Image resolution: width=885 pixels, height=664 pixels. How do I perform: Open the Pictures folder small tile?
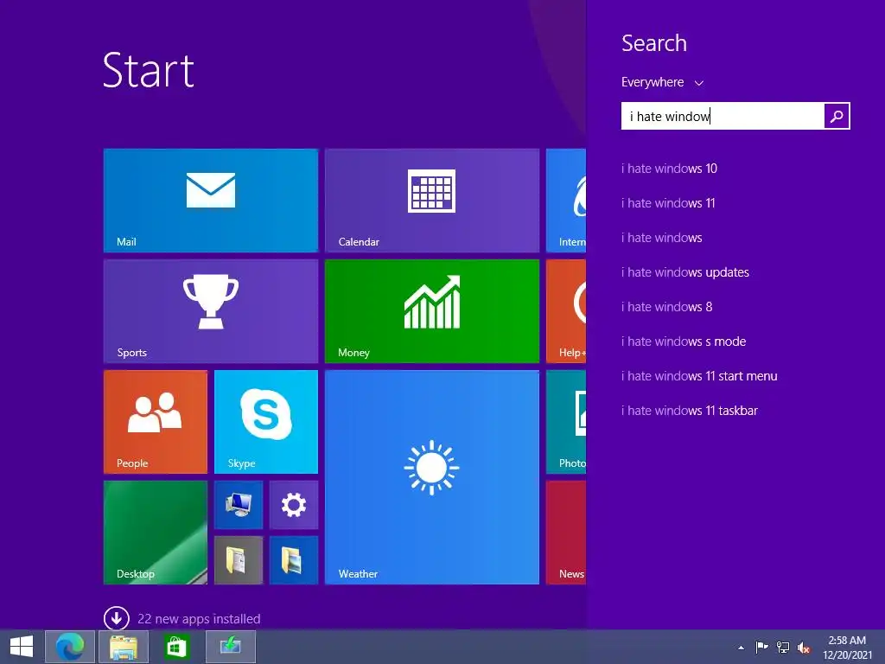294,560
